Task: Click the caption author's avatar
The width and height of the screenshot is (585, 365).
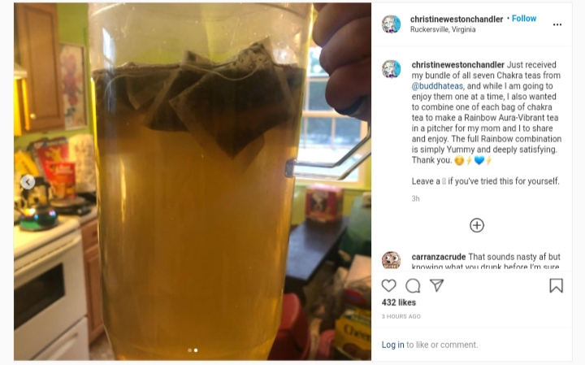Action: [x=391, y=69]
